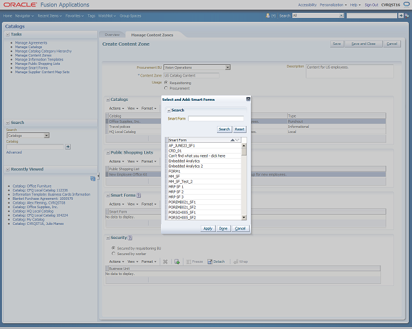Sort Smart Form column descending
Screen dimensions: 412x329
point(237,140)
